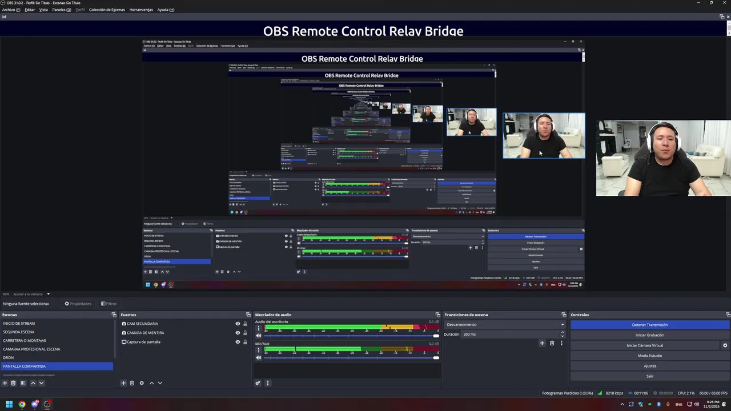The width and height of the screenshot is (731, 411).
Task: Increase transition duration stepper up
Action: pos(562,332)
